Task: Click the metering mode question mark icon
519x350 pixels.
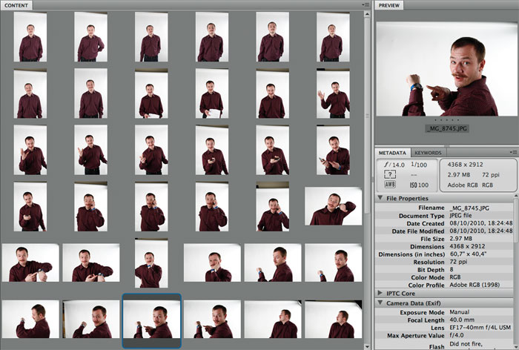Action: 389,174
